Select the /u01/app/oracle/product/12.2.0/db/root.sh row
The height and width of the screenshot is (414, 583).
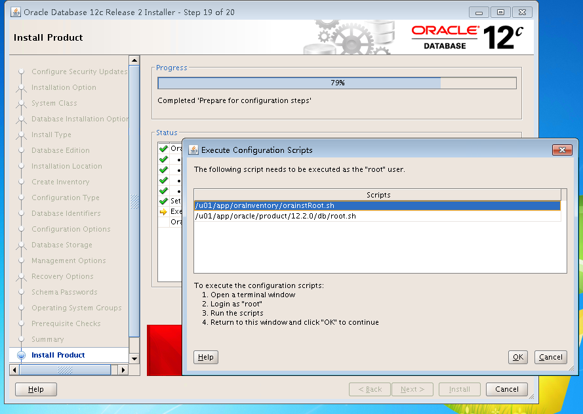377,216
